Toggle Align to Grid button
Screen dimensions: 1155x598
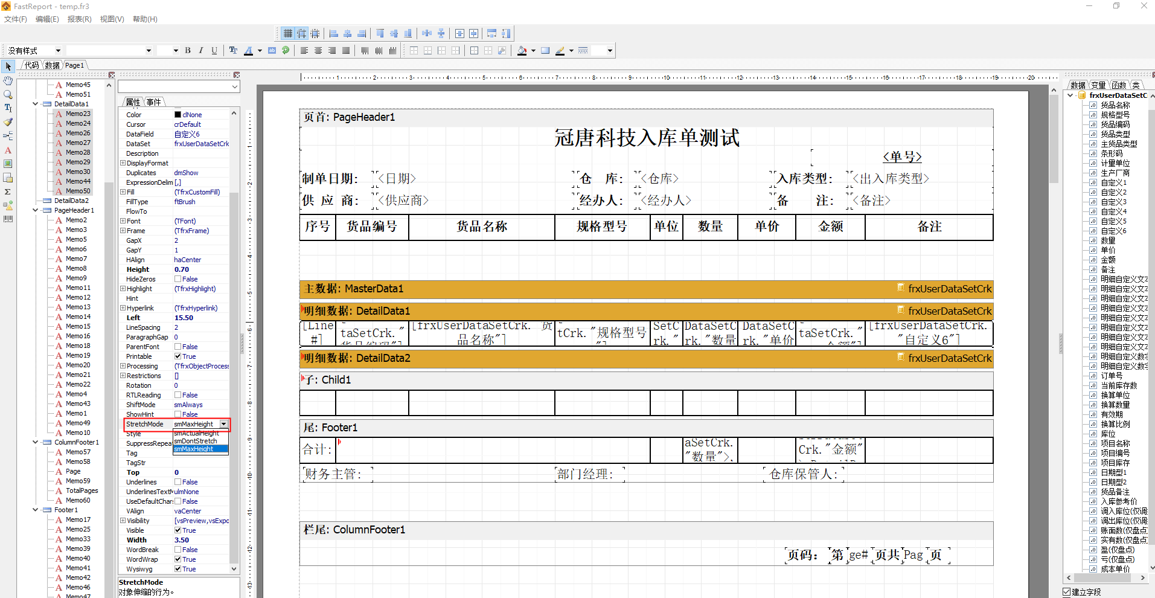[x=301, y=33]
